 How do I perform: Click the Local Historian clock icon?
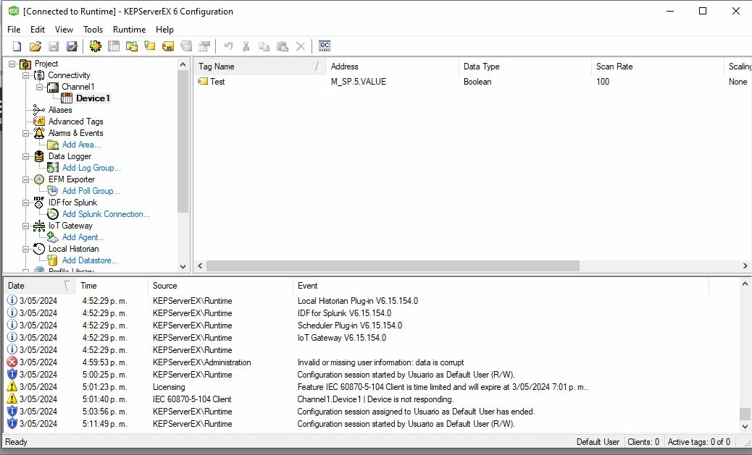click(39, 249)
